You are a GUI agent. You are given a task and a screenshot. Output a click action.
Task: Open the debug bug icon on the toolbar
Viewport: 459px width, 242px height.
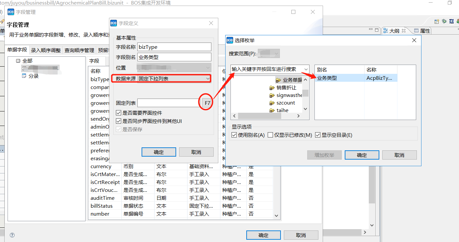point(444,21)
